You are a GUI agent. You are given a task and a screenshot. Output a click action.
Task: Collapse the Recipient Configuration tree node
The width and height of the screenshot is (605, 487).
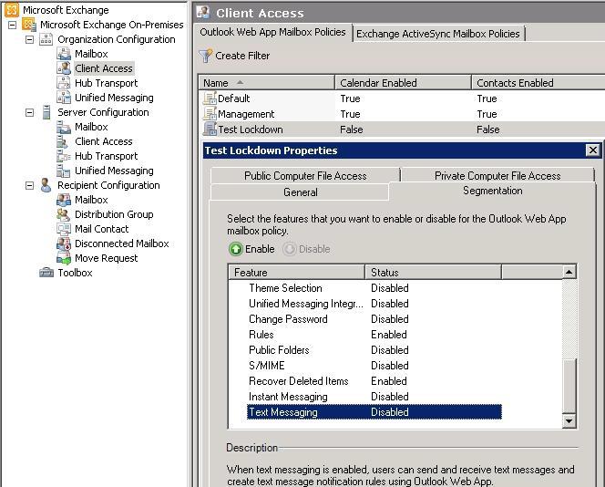point(29,186)
